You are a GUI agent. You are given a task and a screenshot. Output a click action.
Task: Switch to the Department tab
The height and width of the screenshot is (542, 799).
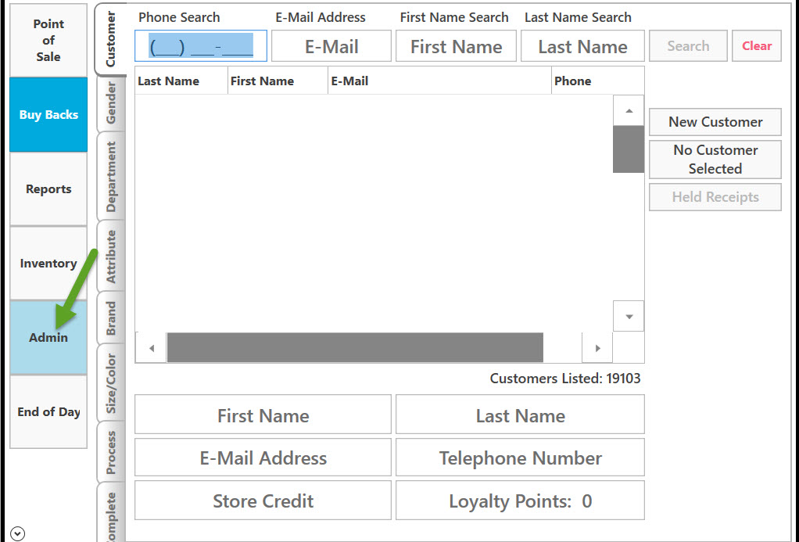click(111, 177)
